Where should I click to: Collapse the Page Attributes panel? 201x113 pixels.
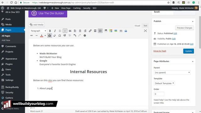click(193, 62)
